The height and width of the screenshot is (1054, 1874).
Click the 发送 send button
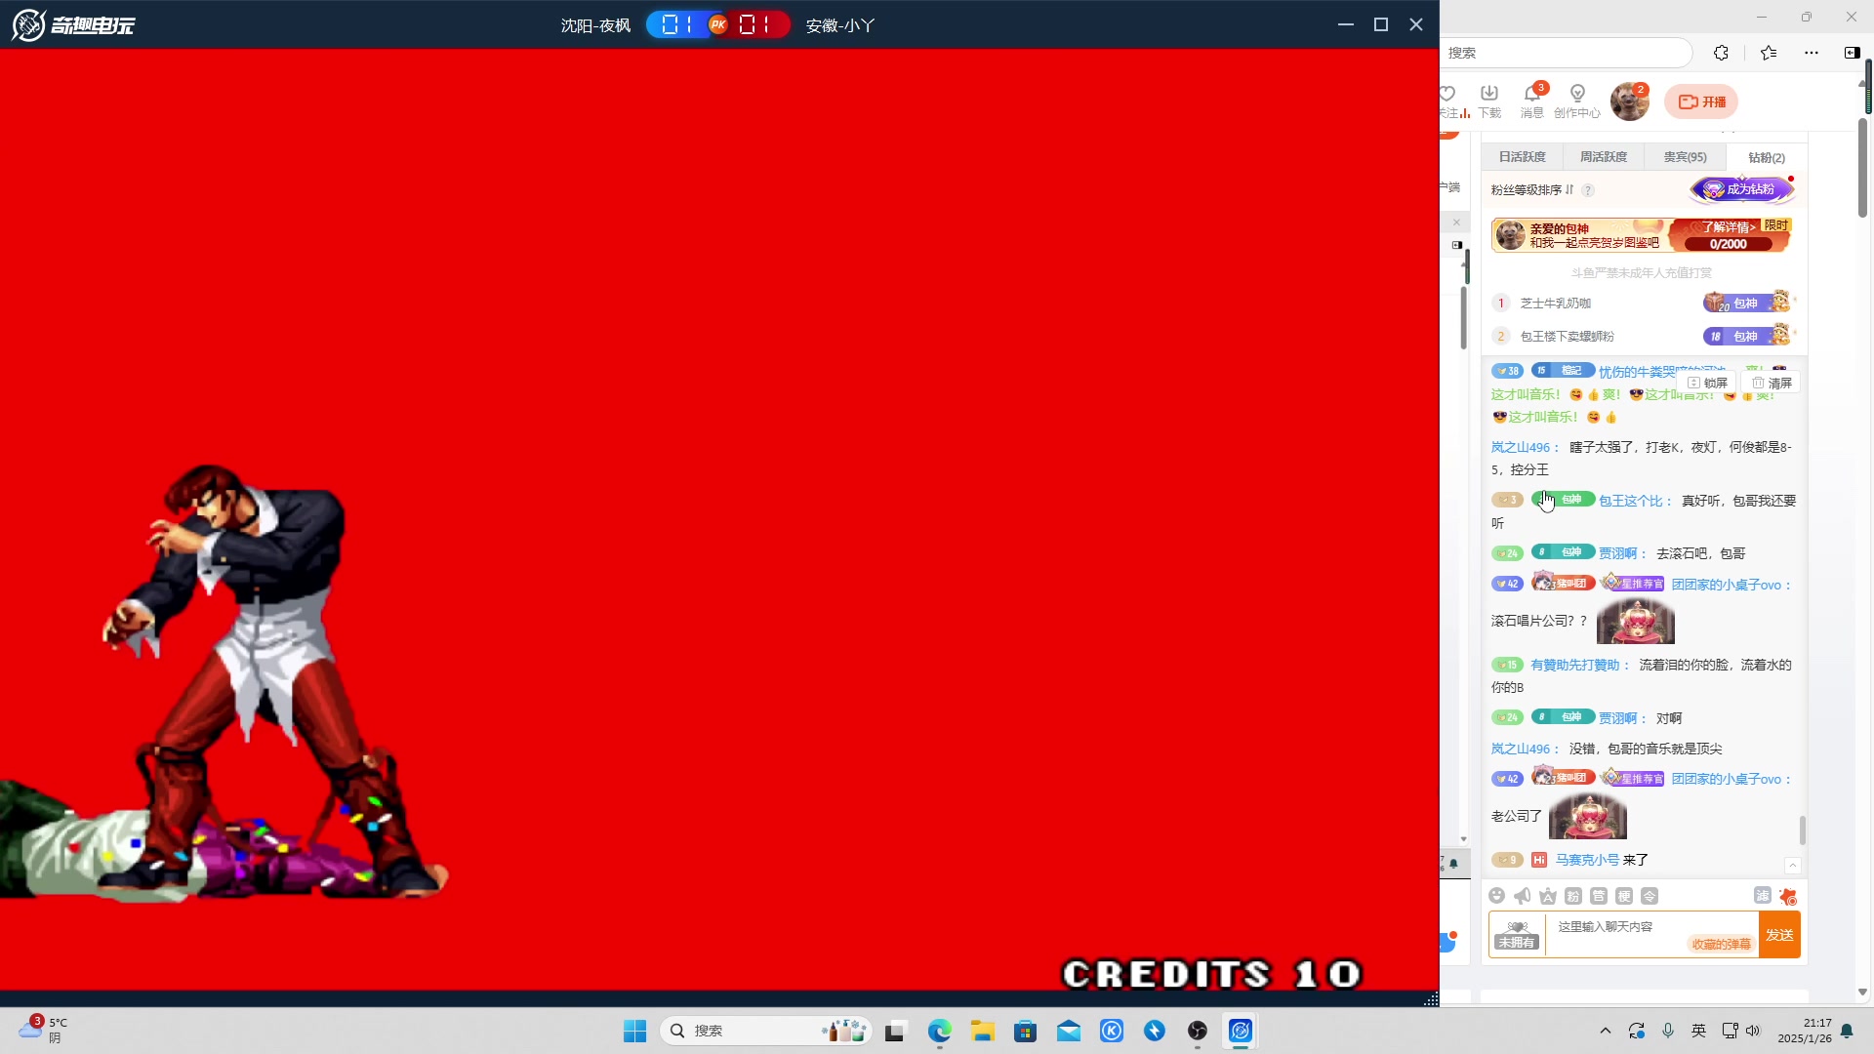click(x=1779, y=935)
